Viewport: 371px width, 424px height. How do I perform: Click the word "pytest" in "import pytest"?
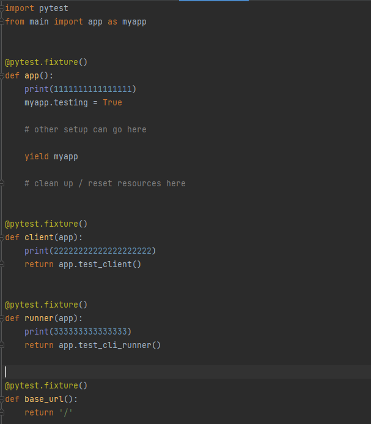(53, 9)
